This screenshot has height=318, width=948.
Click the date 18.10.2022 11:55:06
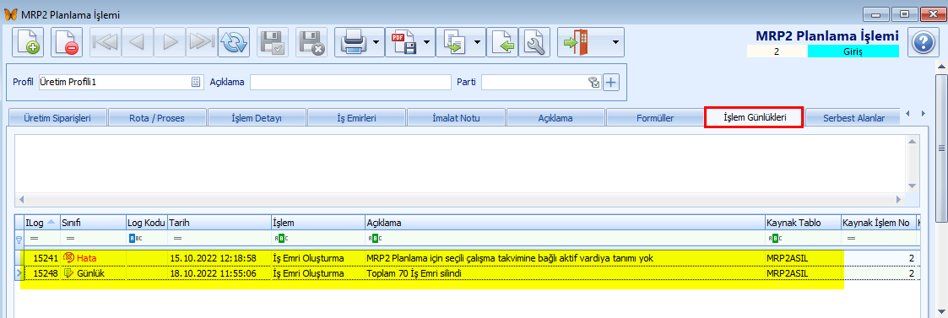point(214,273)
